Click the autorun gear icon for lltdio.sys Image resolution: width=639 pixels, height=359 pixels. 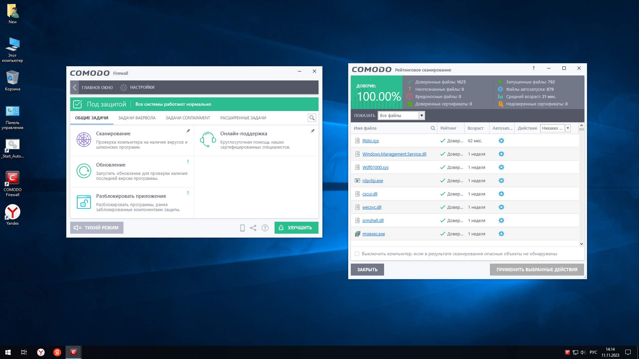click(x=501, y=141)
